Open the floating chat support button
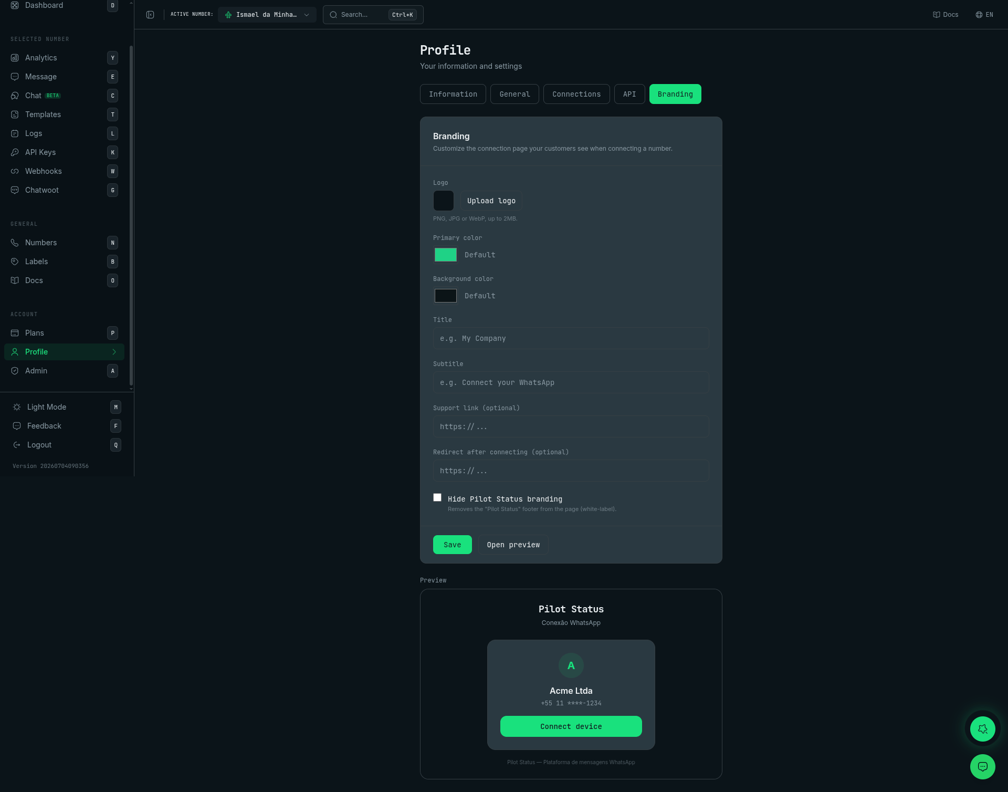1008x792 pixels. click(983, 767)
